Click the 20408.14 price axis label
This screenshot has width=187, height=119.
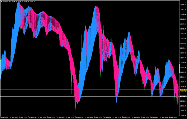[x=183, y=5]
